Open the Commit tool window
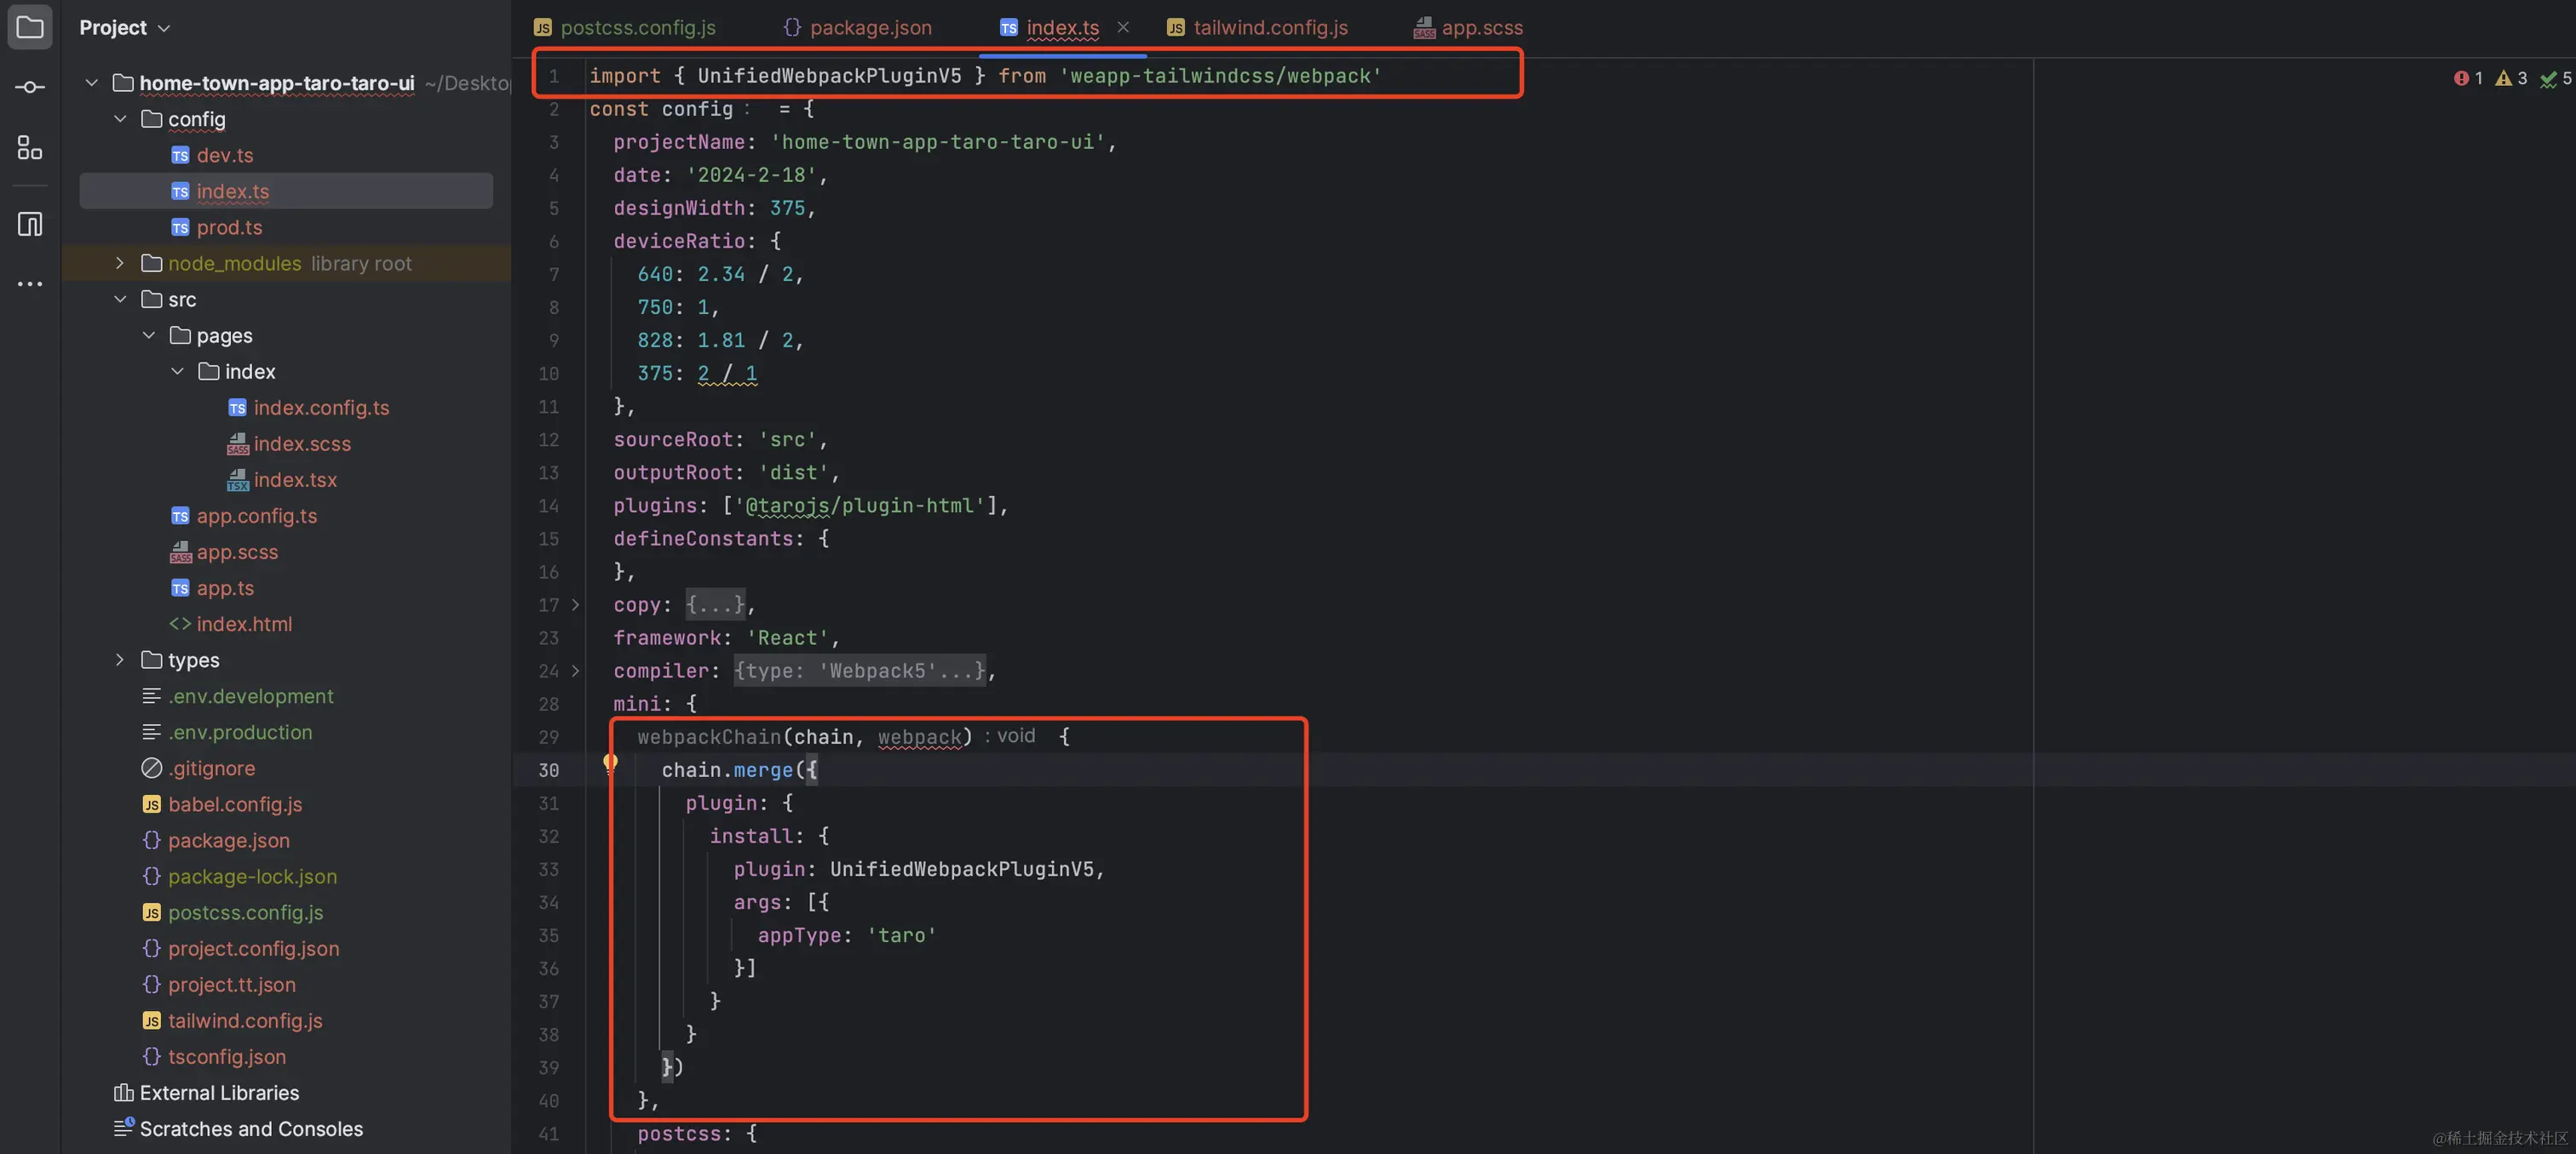Screen dimensions: 2576x1154 pos(29,86)
